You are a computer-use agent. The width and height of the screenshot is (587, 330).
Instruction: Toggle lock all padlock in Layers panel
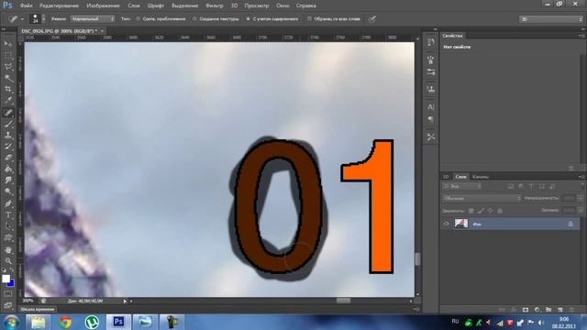[500, 211]
